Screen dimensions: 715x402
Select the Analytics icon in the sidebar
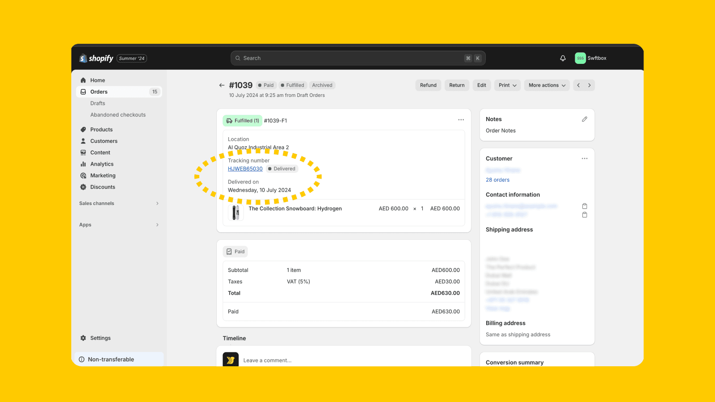(x=84, y=164)
